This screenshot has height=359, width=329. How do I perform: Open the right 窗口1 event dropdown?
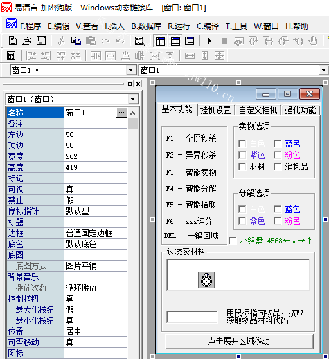(x=323, y=70)
